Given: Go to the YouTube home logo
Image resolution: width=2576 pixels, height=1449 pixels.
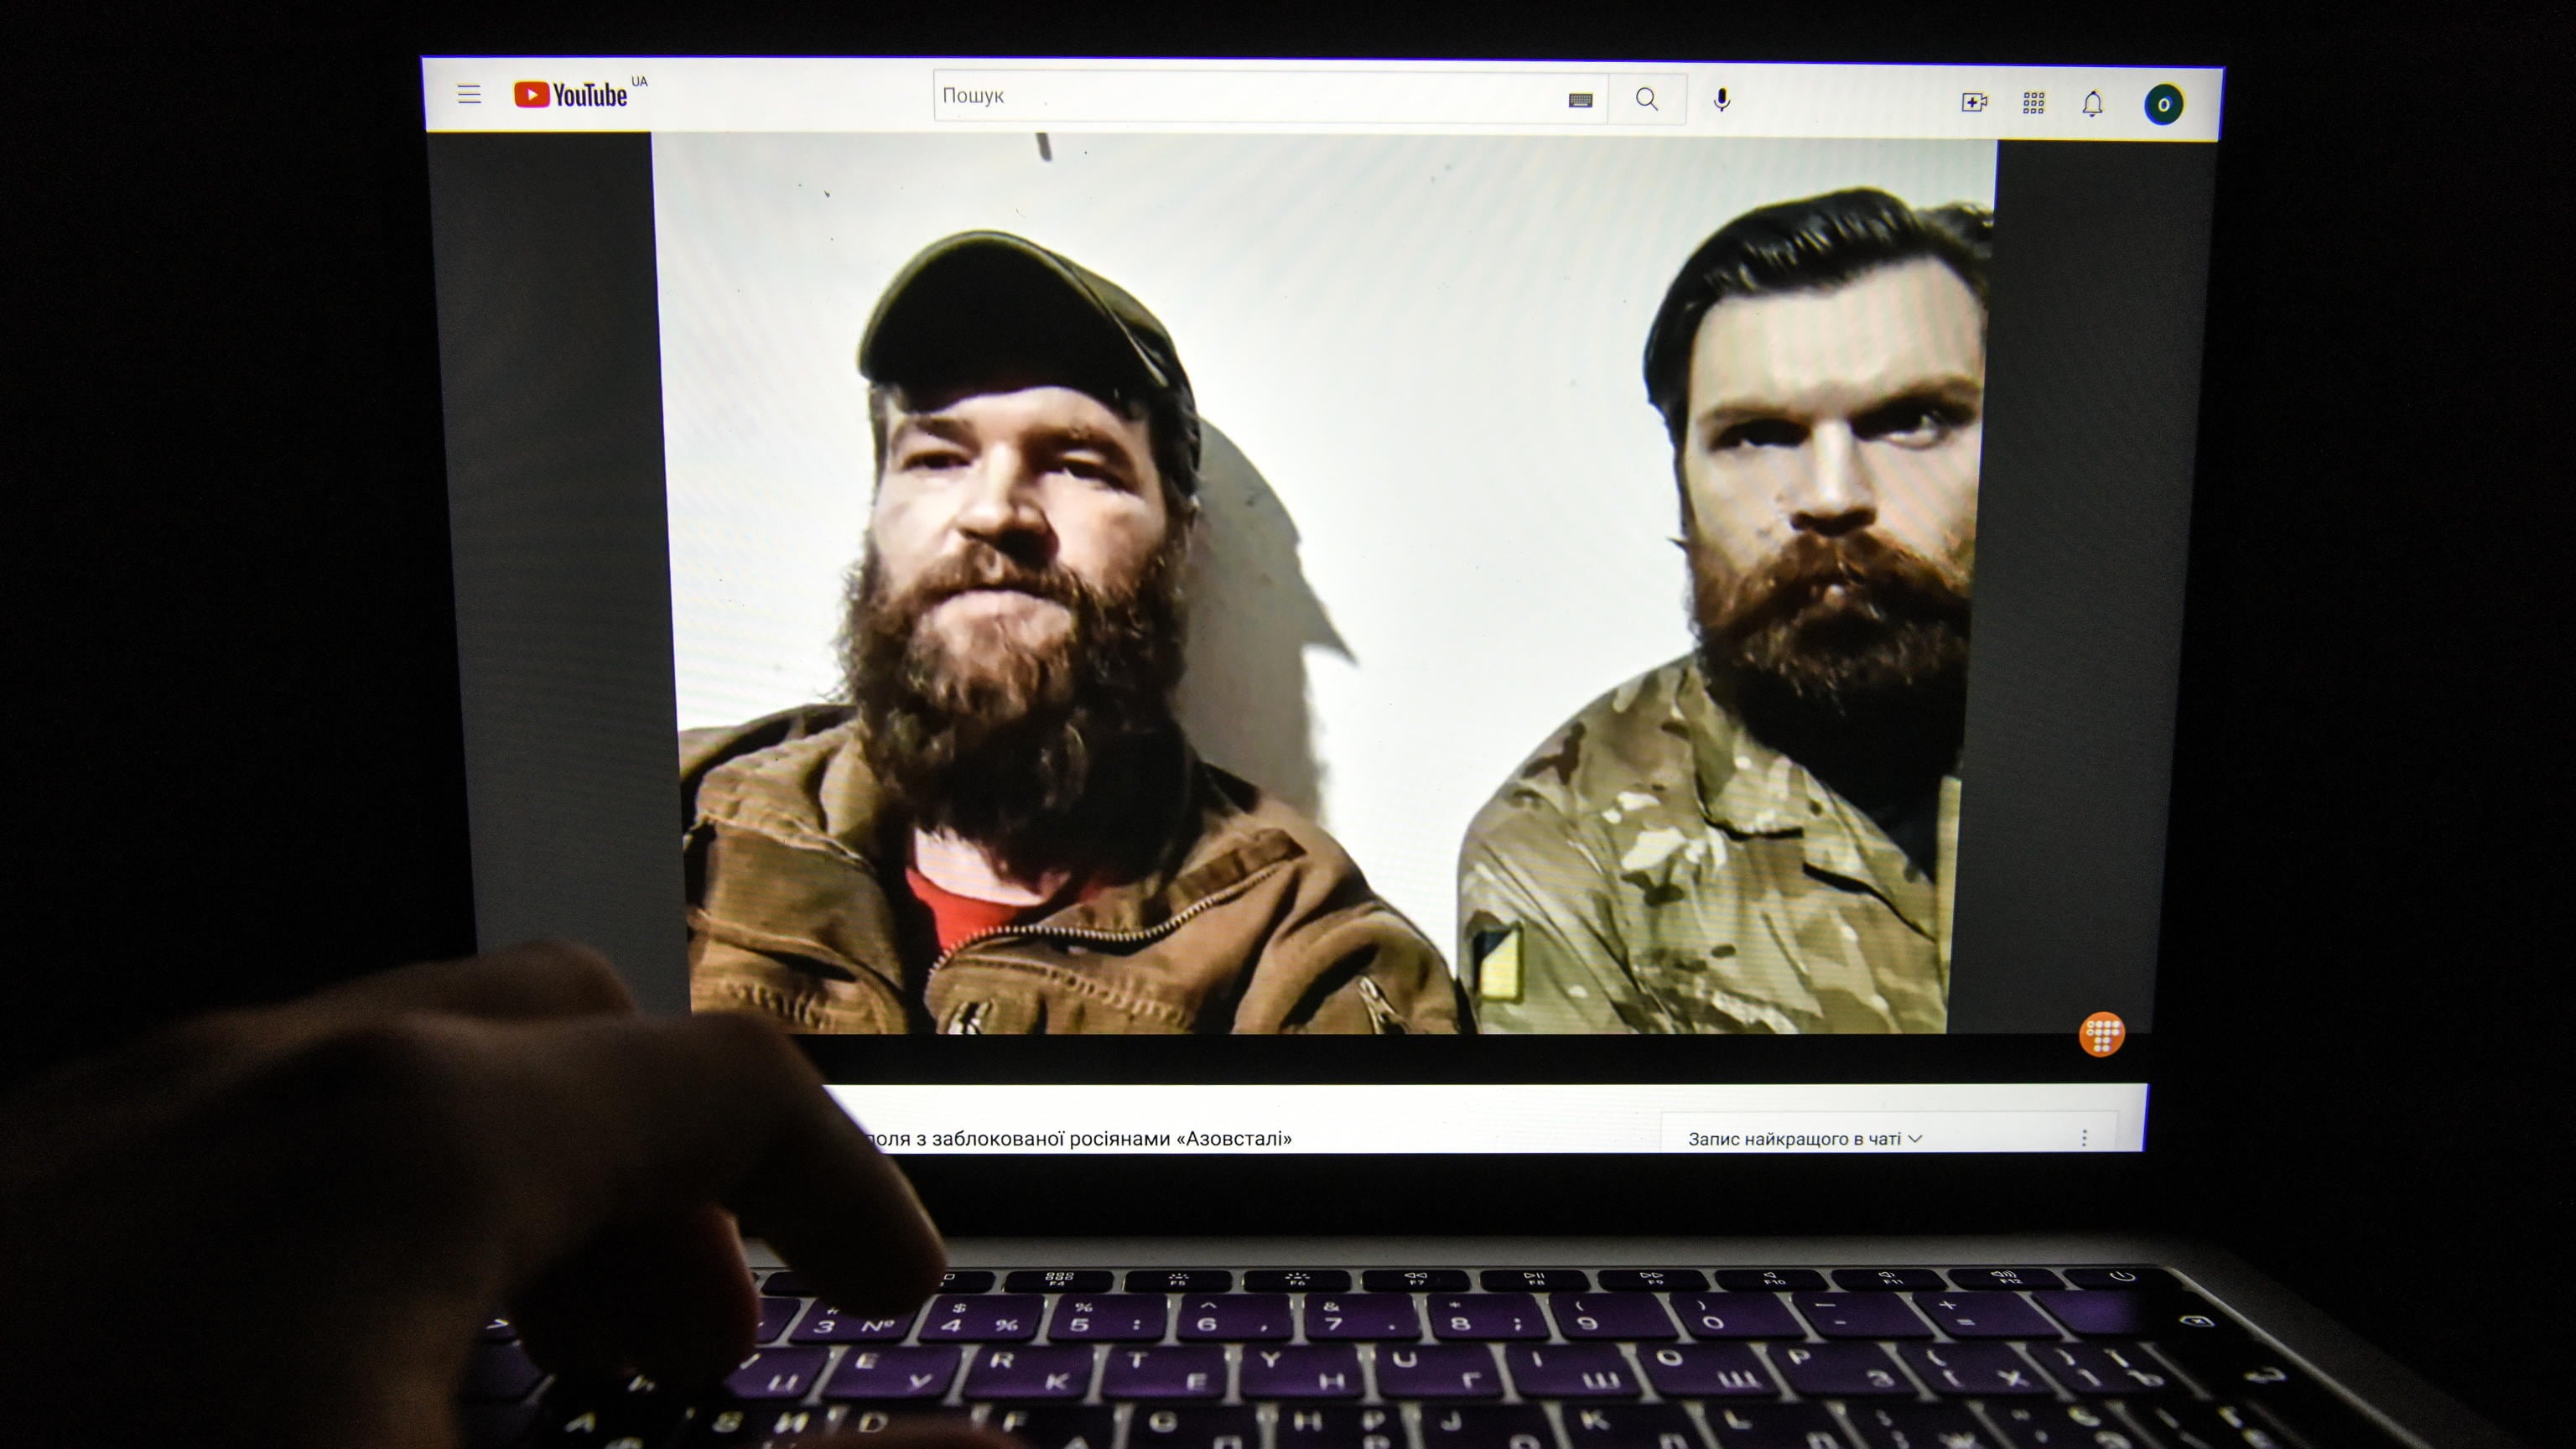Looking at the screenshot, I should pyautogui.click(x=571, y=95).
